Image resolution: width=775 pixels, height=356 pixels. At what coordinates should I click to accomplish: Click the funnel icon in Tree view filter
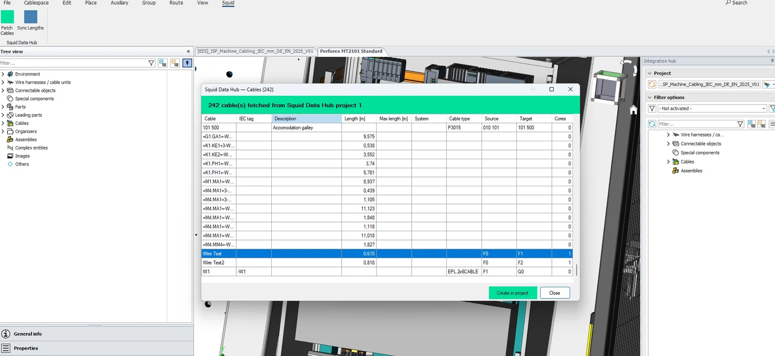151,63
